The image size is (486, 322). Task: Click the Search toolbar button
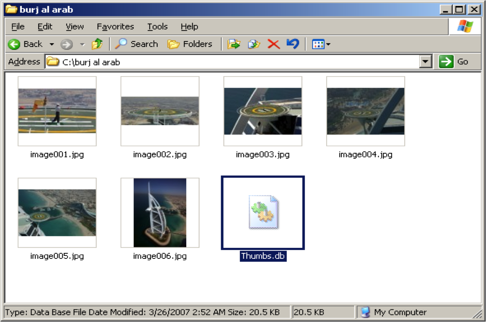(137, 44)
